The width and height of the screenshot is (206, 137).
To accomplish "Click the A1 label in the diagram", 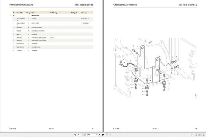I will tap(146, 41).
